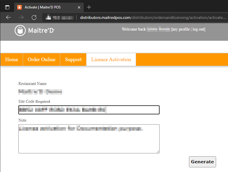228x172 pixels.
Task: Click the Site Code Required label
Action: pos(34,102)
